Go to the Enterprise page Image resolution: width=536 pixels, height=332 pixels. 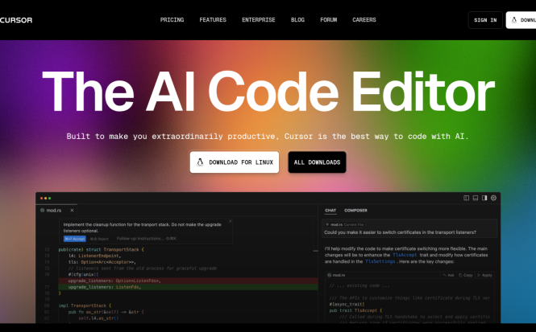click(x=259, y=20)
